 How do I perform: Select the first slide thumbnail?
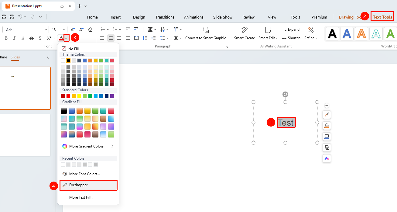tap(25, 88)
